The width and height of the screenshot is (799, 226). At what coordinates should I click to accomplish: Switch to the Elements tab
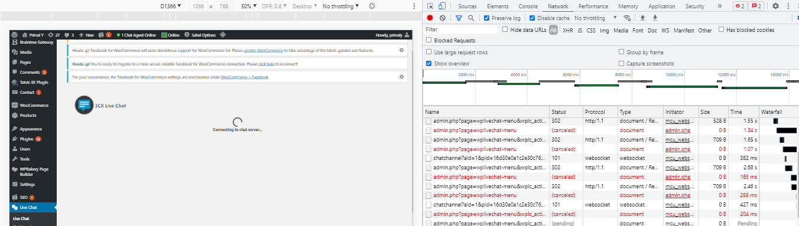pyautogui.click(x=497, y=6)
